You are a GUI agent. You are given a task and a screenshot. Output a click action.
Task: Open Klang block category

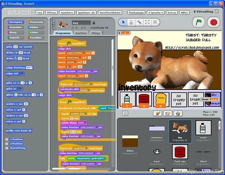coord(16,32)
